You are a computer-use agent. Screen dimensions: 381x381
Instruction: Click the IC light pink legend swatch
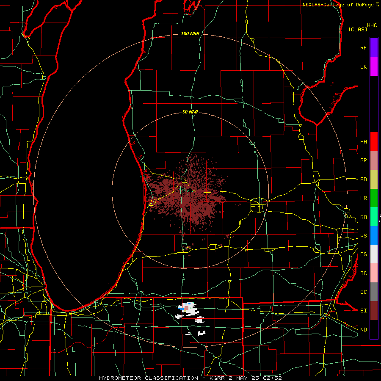point(374,273)
